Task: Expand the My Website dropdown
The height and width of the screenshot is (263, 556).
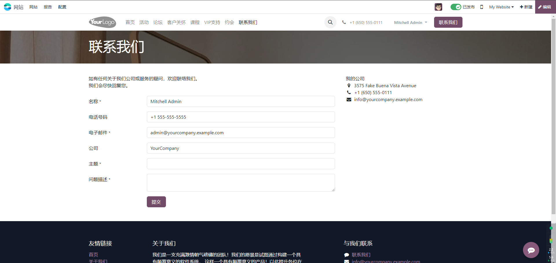Action: (501, 7)
